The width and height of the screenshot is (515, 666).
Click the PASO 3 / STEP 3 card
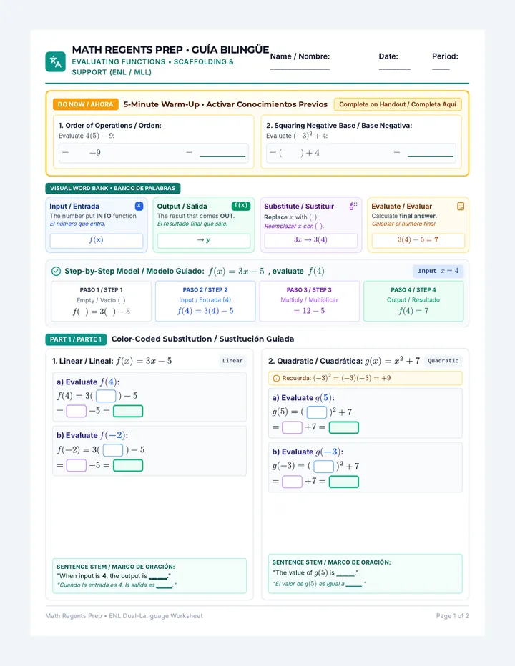click(x=309, y=301)
